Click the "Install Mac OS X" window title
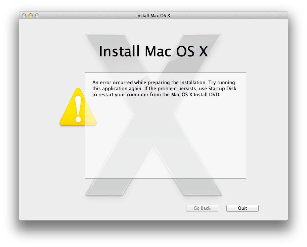This screenshot has width=307, height=247. coord(153,15)
